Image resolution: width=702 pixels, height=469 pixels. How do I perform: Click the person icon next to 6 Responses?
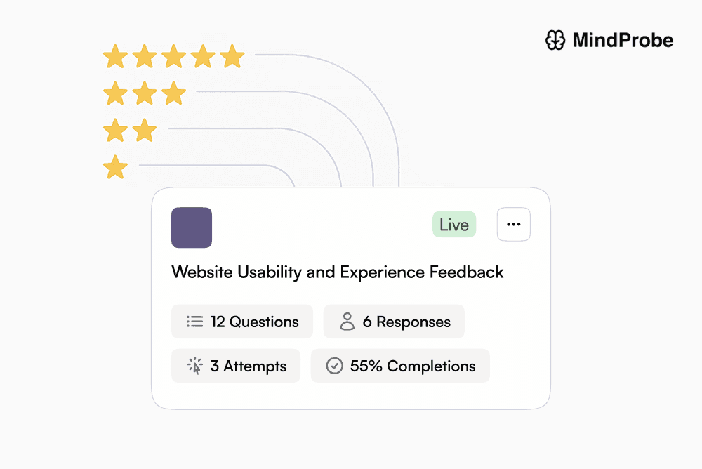[345, 321]
